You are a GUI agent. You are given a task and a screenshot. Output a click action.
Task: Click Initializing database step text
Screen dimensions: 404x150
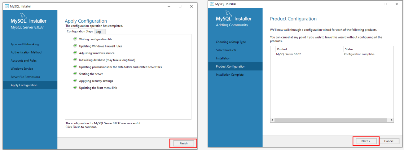107,60
